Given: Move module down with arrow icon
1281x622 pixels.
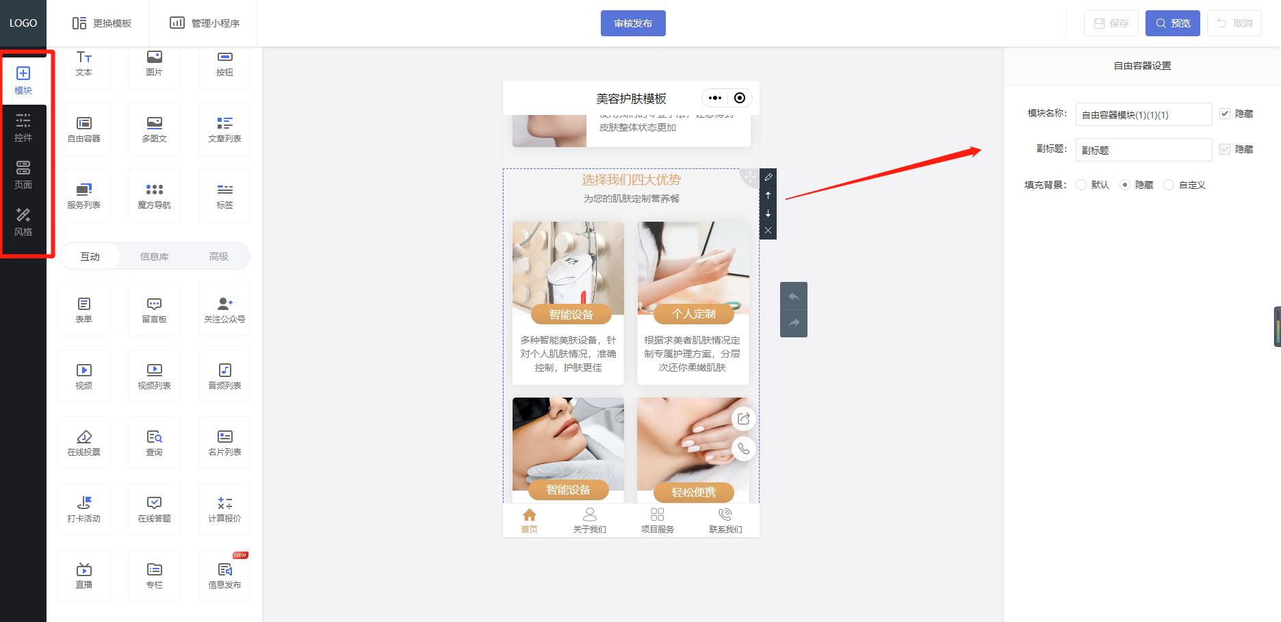Looking at the screenshot, I should (x=768, y=213).
